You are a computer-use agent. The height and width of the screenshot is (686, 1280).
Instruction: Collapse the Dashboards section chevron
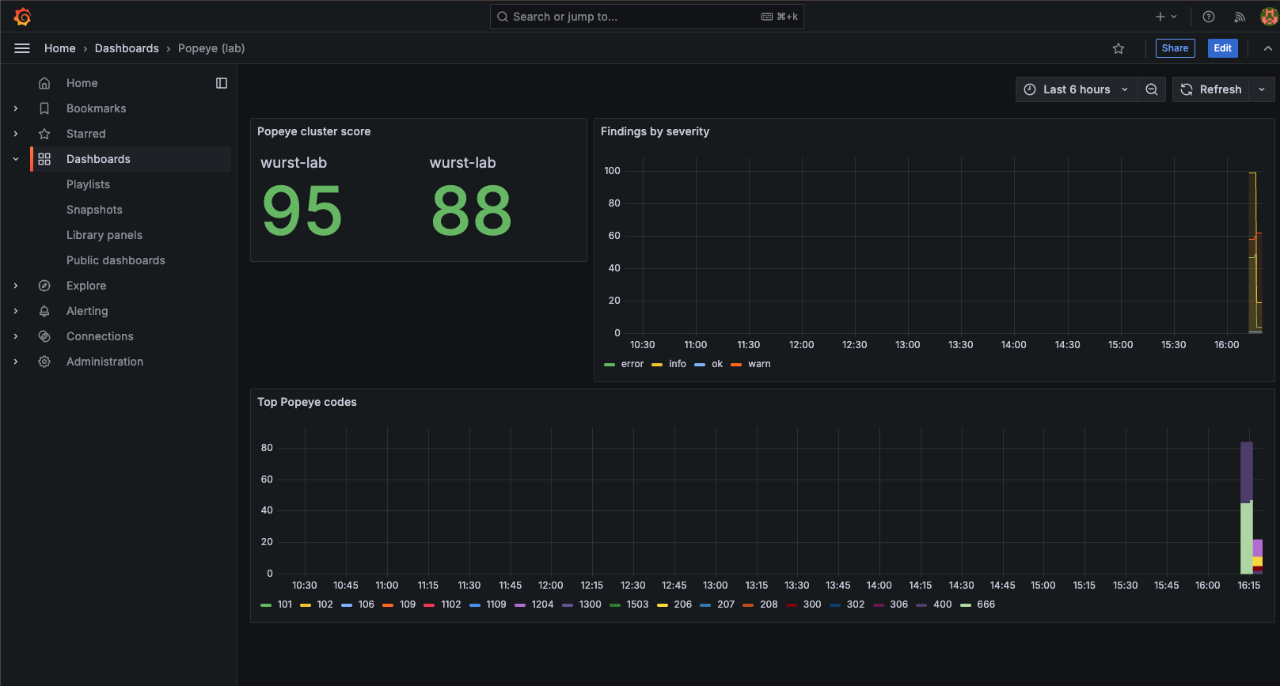click(x=16, y=159)
